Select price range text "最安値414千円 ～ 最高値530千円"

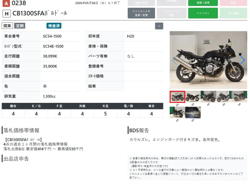54,149
